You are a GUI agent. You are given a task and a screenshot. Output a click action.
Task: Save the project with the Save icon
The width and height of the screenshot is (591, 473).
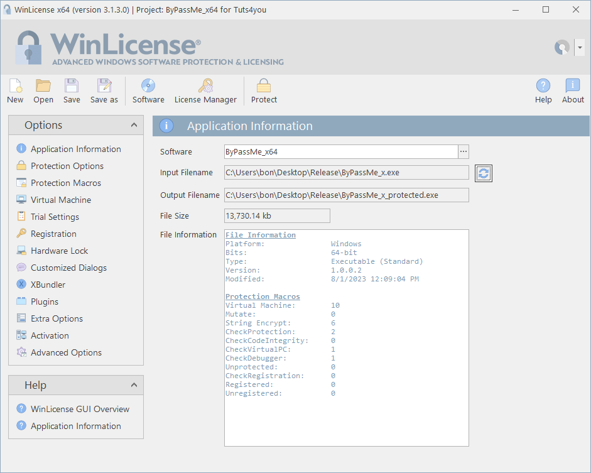(72, 91)
